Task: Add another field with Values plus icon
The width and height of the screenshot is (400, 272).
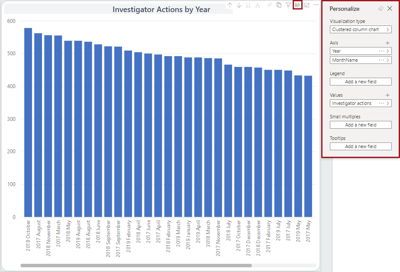Action: pos(388,95)
